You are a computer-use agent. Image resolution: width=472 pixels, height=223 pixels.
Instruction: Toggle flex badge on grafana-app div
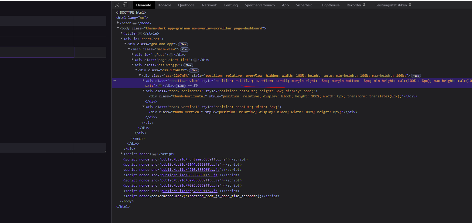click(x=183, y=44)
